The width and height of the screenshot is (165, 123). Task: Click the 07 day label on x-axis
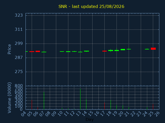coord(42,114)
